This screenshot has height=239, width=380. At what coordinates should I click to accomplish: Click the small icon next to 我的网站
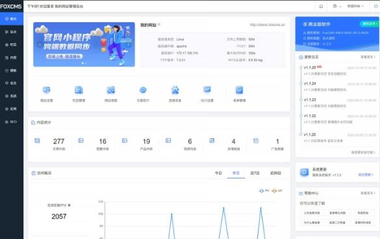(x=159, y=24)
